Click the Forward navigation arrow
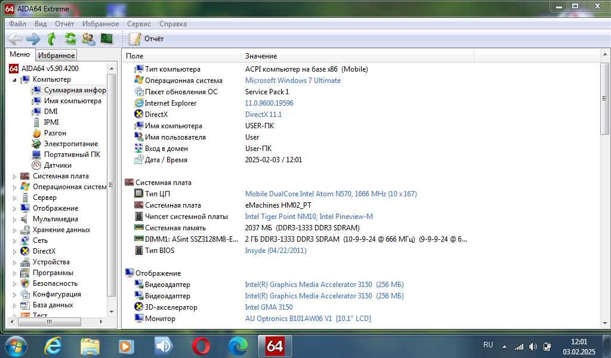Image resolution: width=611 pixels, height=358 pixels. click(33, 39)
